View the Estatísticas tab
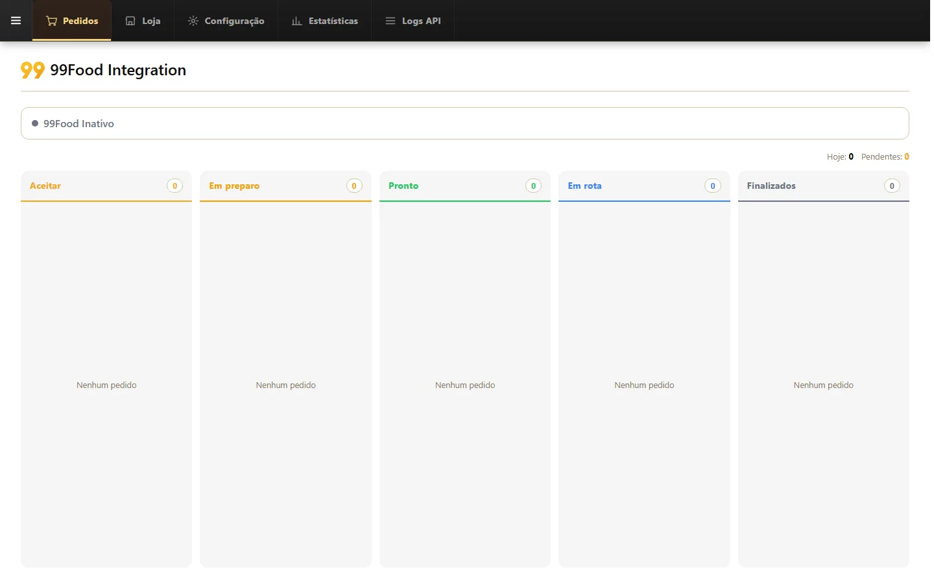Viewport: 934px width, 584px height. [325, 21]
